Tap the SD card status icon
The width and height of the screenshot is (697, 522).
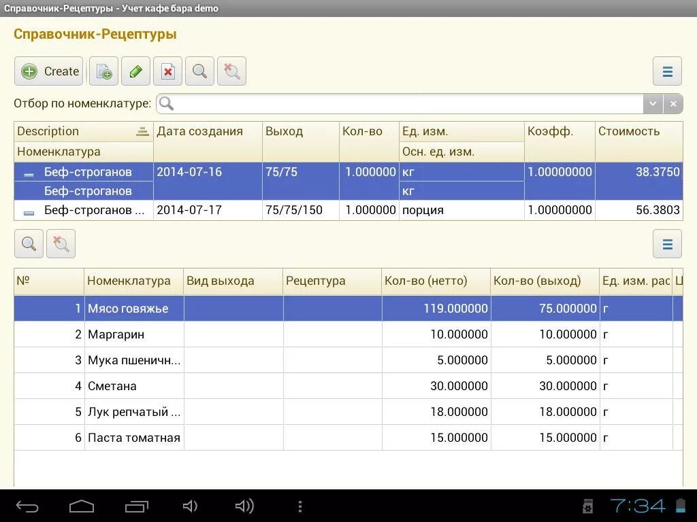[x=587, y=506]
